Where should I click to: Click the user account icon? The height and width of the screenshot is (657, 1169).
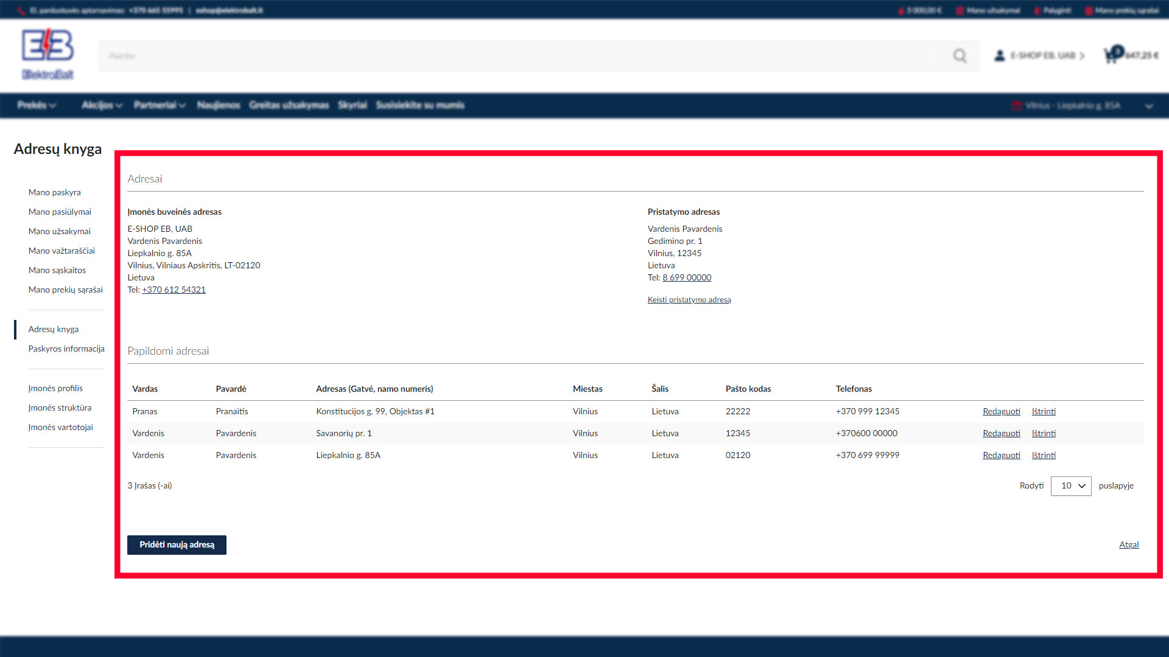[999, 55]
